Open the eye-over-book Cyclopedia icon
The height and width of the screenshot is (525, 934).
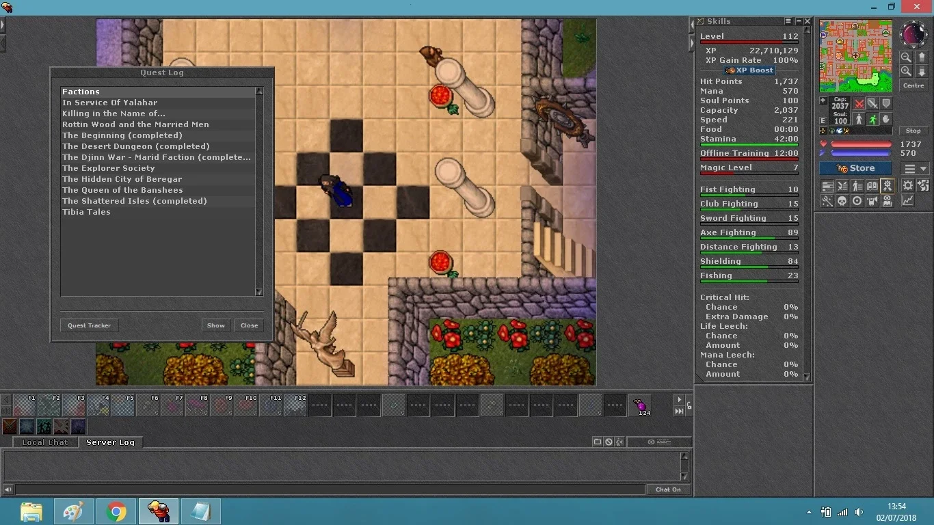pyautogui.click(x=887, y=200)
